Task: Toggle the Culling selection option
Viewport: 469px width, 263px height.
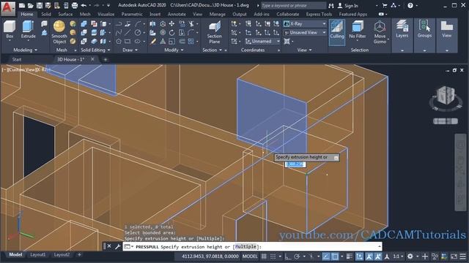Action: coord(337,32)
